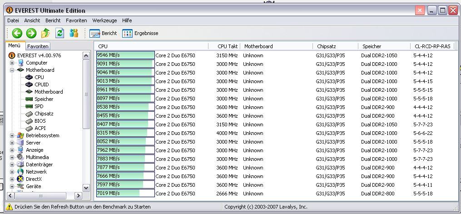This screenshot has width=461, height=214.
Task: Expand the Netzwerk node
Action: click(x=12, y=172)
